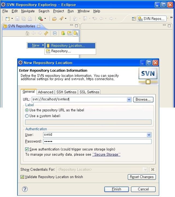Screen dimensions: 175x197
Task: Maximize the SVN Repositories view
Action: point(76,26)
